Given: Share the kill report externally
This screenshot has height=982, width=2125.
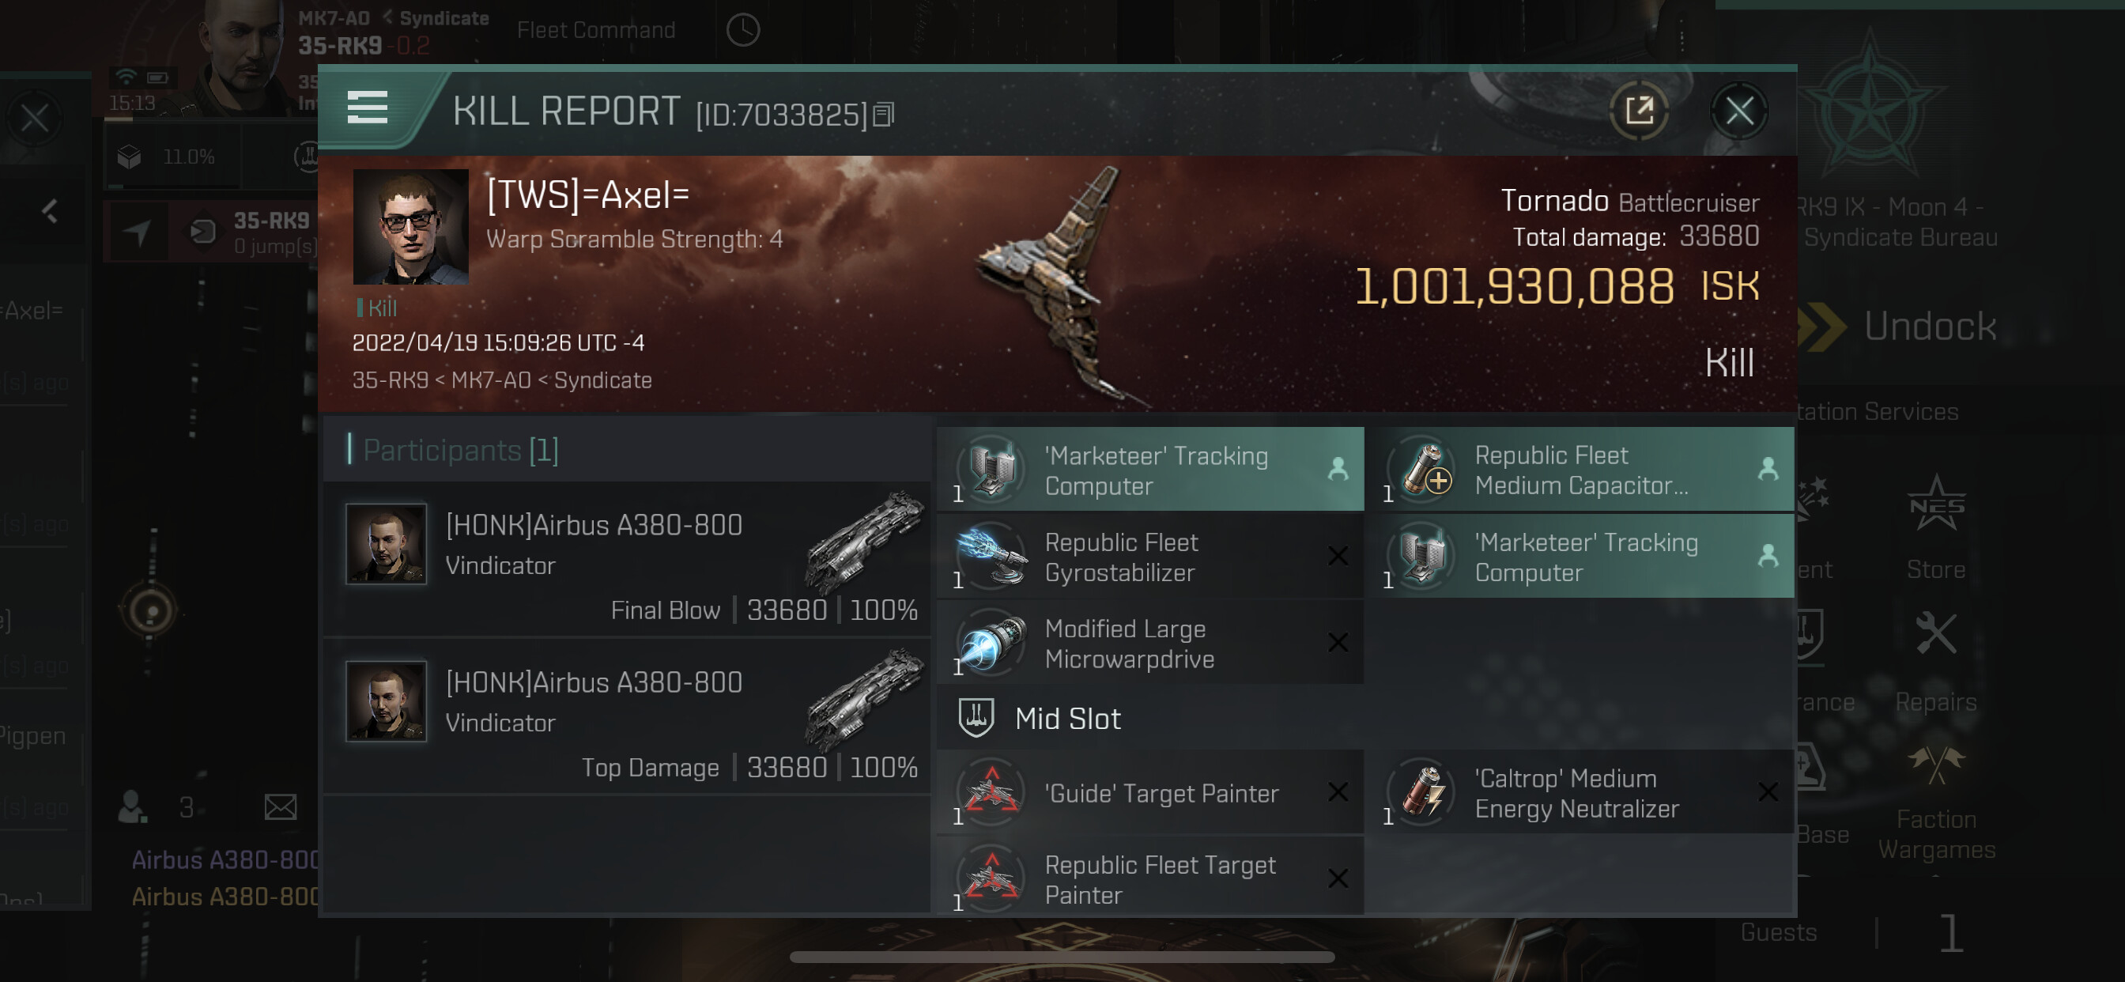Looking at the screenshot, I should pyautogui.click(x=1639, y=111).
